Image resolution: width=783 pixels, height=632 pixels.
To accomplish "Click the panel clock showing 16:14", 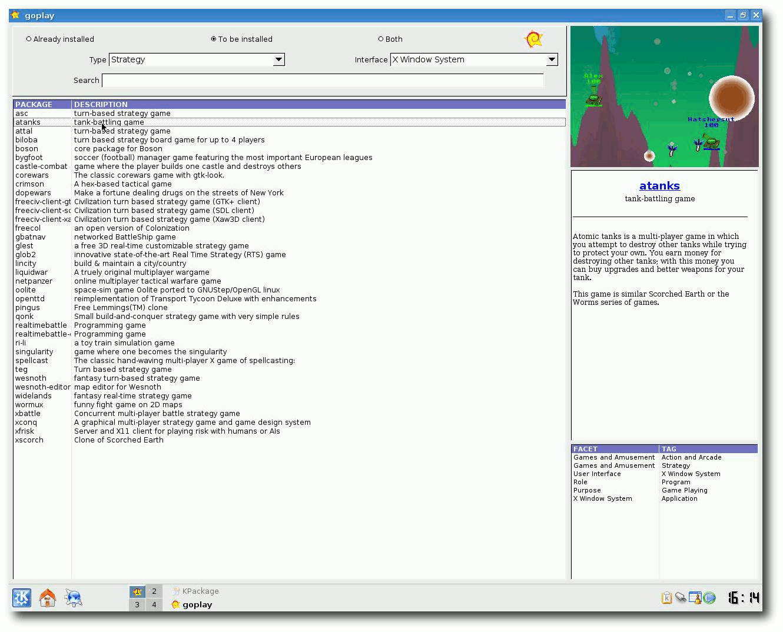I will point(744,598).
